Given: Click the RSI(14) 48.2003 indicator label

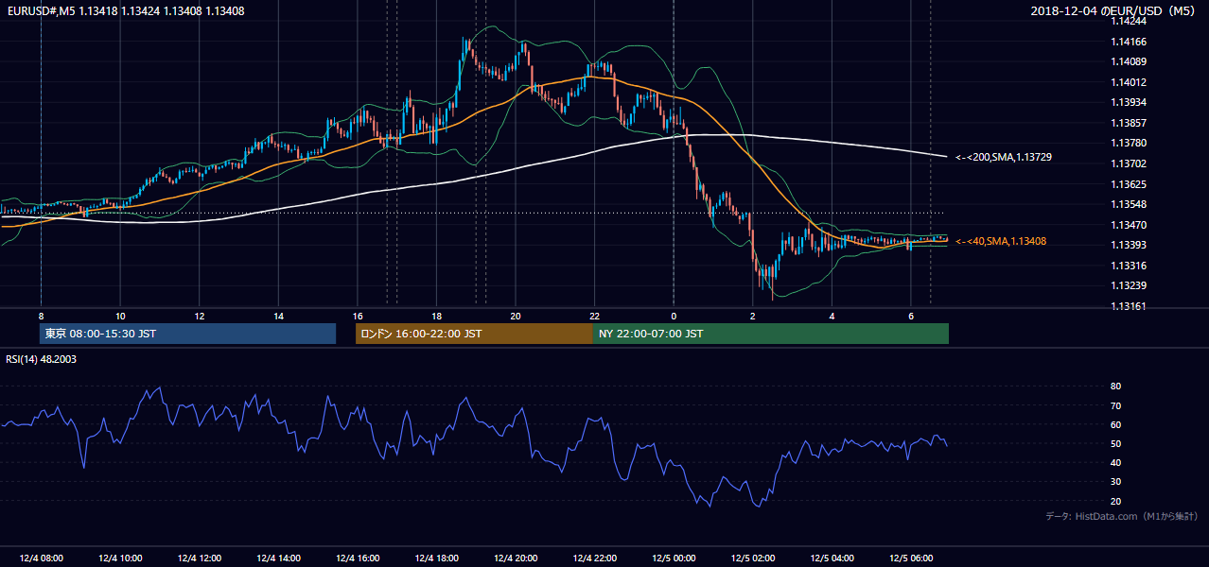Looking at the screenshot, I should 41,359.
